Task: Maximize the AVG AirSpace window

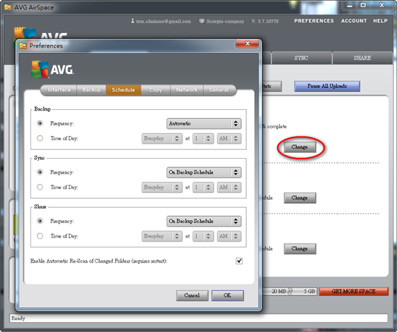Action: pyautogui.click(x=363, y=5)
